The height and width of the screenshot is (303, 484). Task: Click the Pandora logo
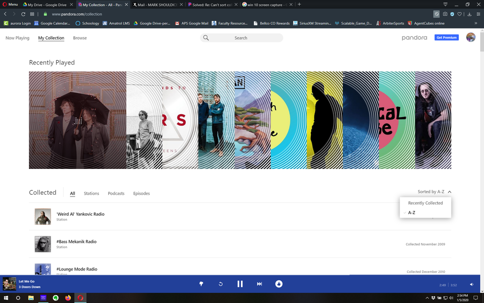(415, 37)
